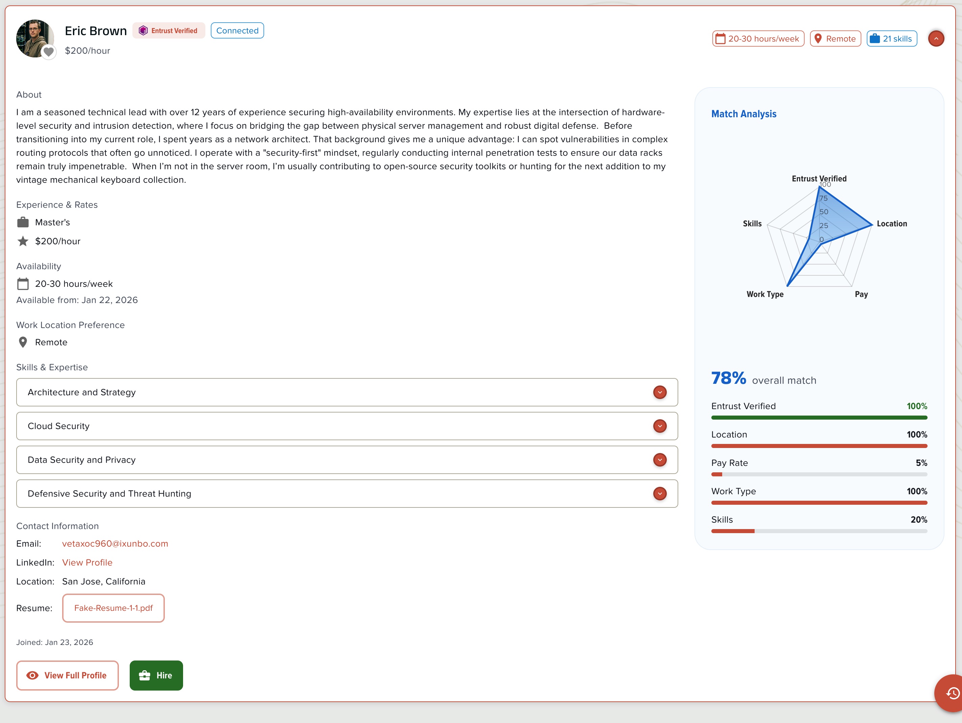962x723 pixels.
Task: Open the Fake-Resume-1.pdf resume file
Action: pos(113,608)
